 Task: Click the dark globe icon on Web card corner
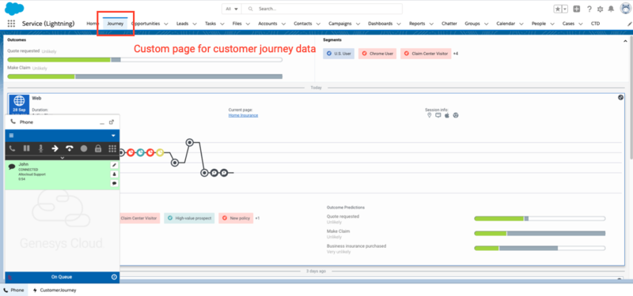click(621, 97)
